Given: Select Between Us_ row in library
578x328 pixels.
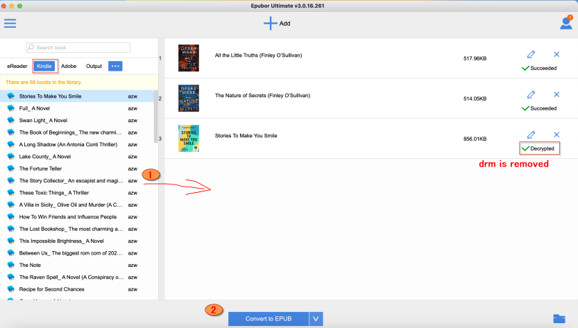Looking at the screenshot, I should [x=76, y=253].
